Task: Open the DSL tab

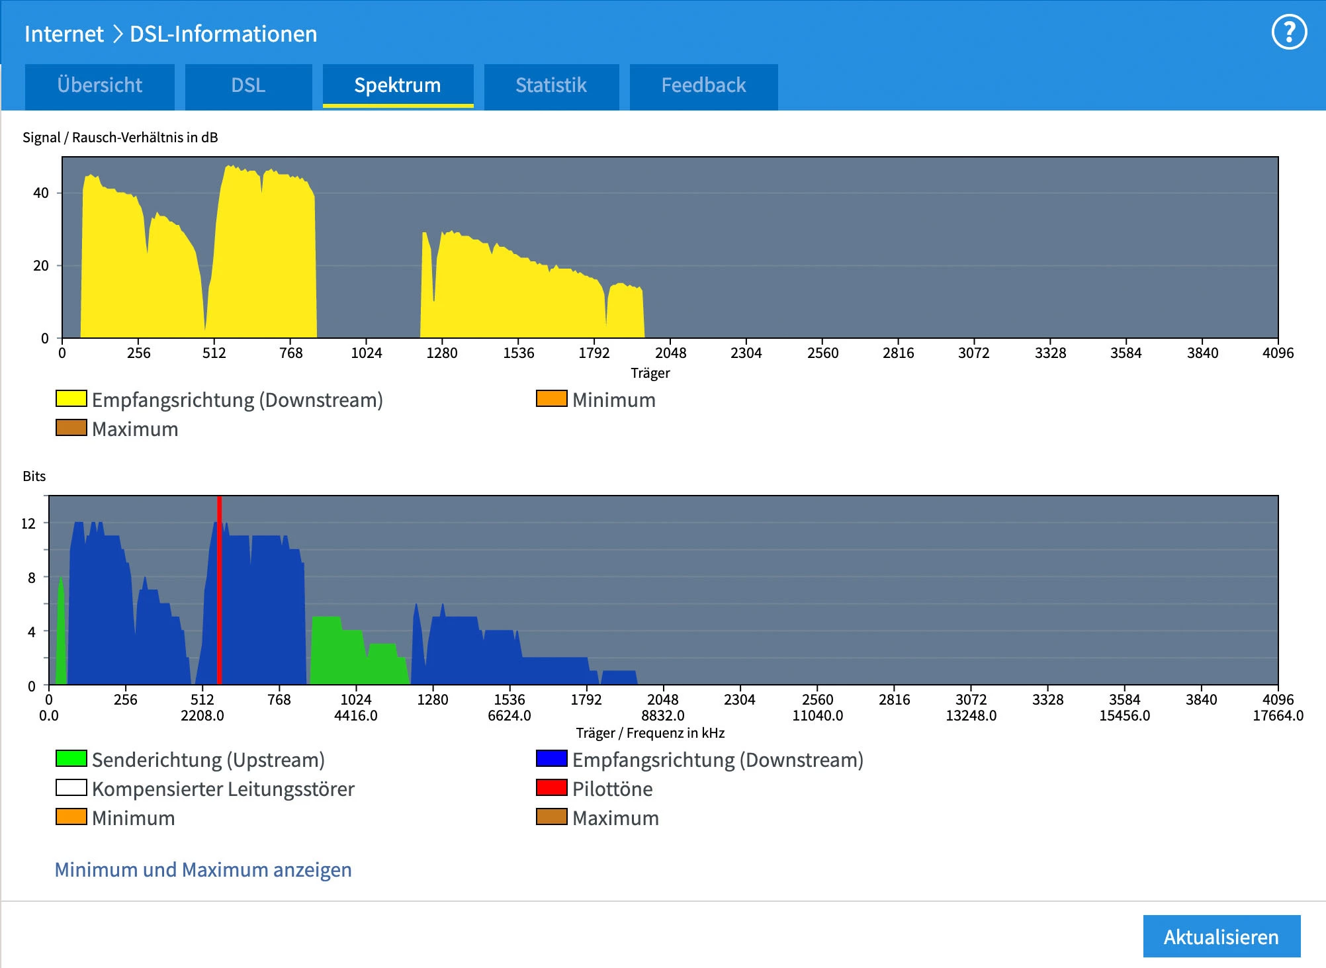Action: click(248, 85)
